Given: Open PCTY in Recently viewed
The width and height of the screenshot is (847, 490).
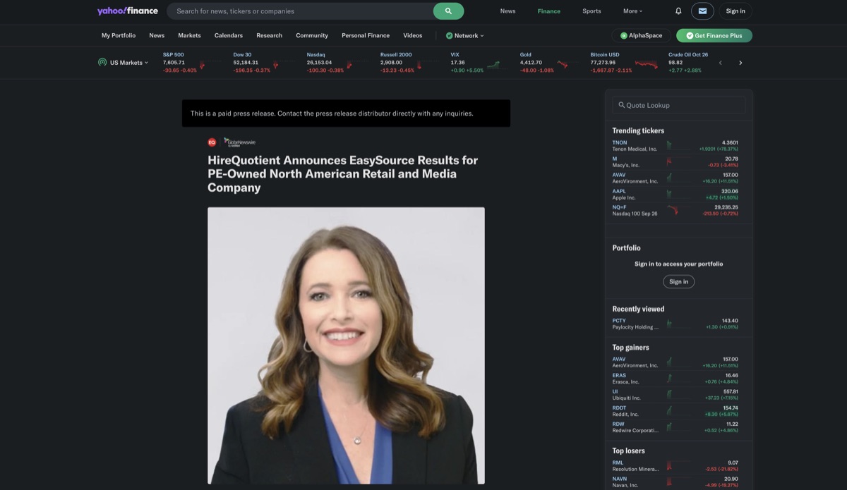Looking at the screenshot, I should (675, 324).
